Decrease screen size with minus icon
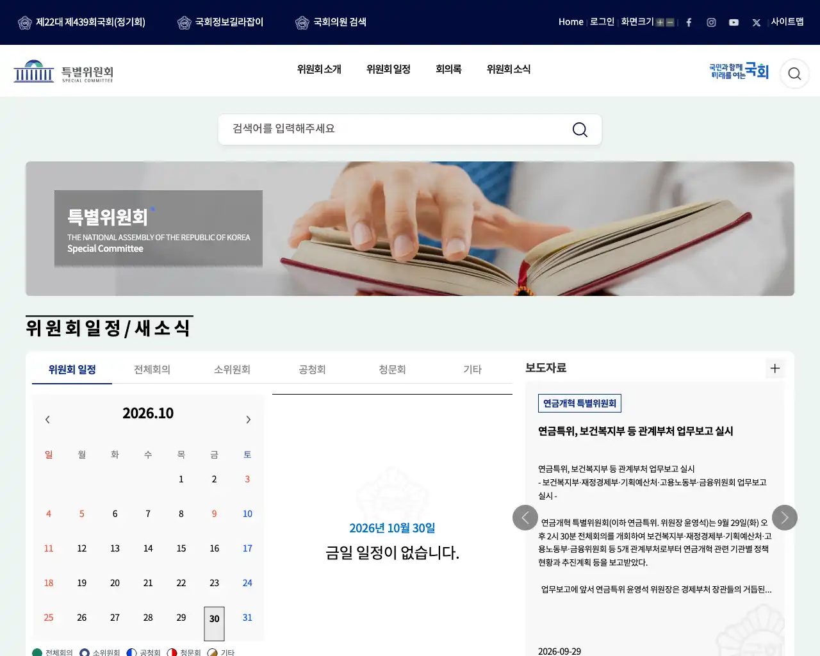This screenshot has width=820, height=656. 670,22
